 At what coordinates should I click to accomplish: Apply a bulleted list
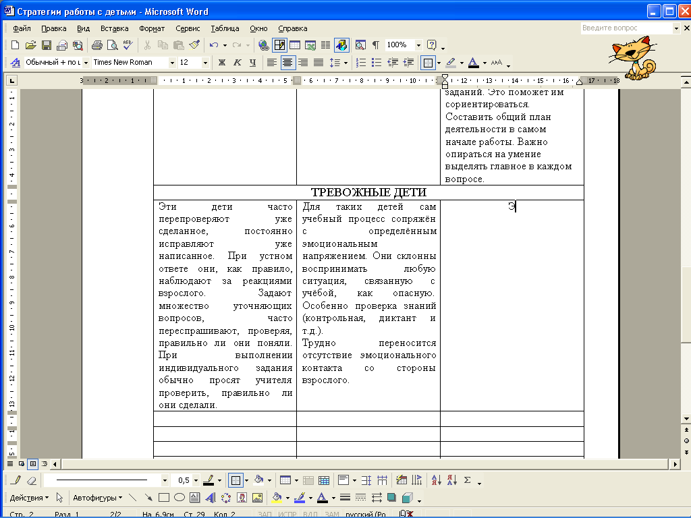[377, 63]
